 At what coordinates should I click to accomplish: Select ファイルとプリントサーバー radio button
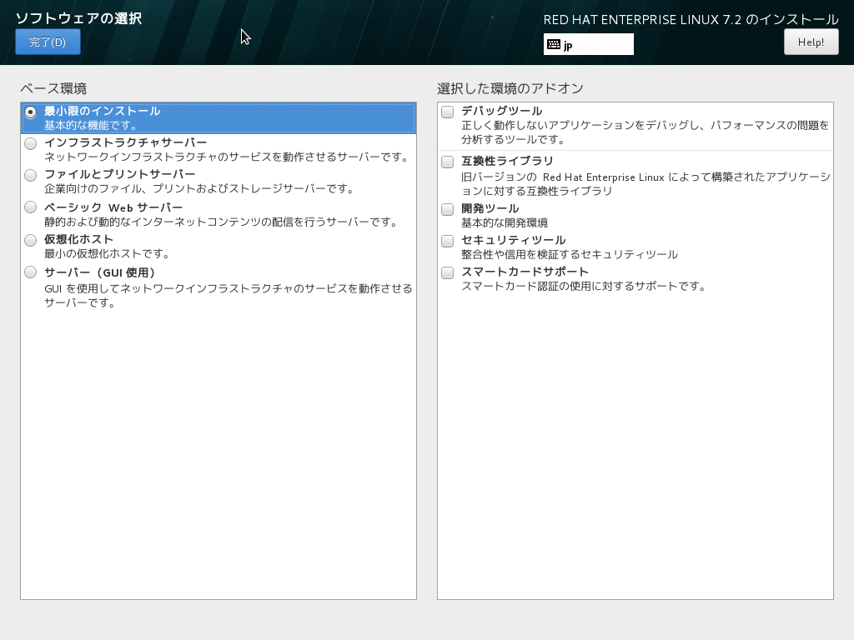[x=31, y=175]
